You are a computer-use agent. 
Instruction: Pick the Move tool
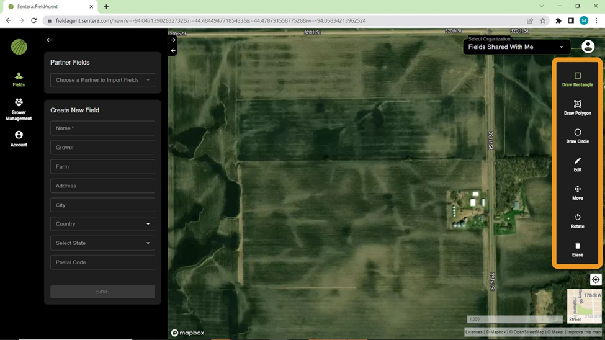577,192
